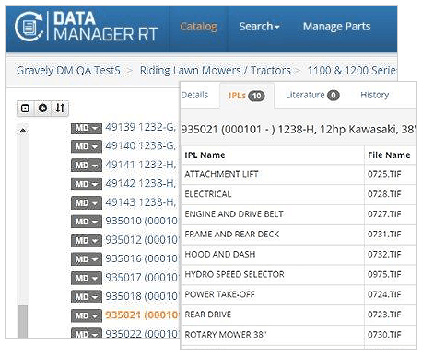422x355 pixels.
Task: Open MD dropdown for 935021
Action: 87,315
